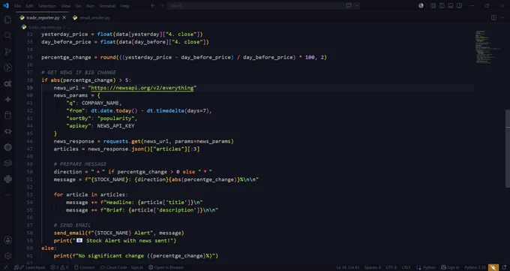Click the VS Code logo in title bar
Screen dimensions: 510x271
coord(6,5)
